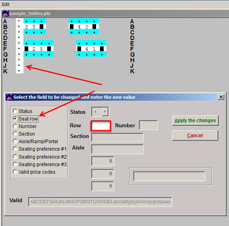Screen dimensions: 229x226
Task: Close the field change dialog
Action: [221, 97]
